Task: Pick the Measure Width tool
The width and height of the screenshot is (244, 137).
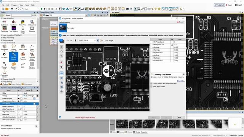Action: coord(4,66)
